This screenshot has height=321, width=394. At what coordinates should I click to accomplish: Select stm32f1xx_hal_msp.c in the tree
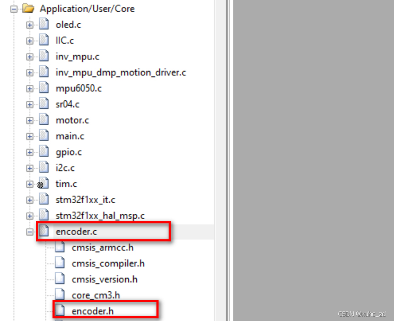coord(100,216)
